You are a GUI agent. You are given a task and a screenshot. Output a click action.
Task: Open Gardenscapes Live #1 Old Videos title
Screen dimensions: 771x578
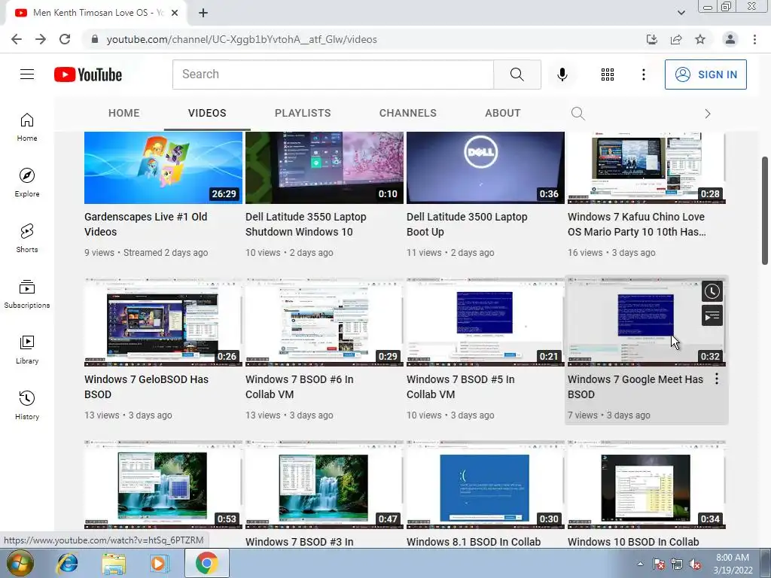(145, 224)
